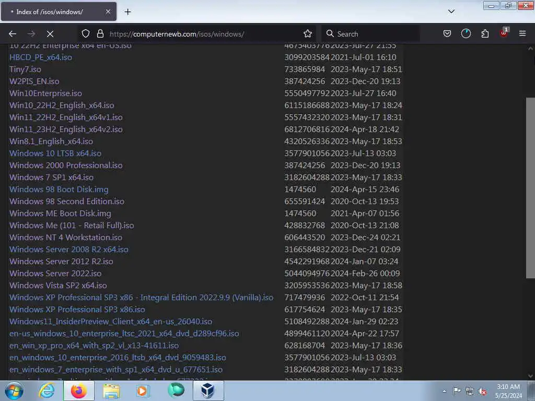Download Windows Vista SP2 x64.iso
This screenshot has width=535, height=401.
point(58,286)
